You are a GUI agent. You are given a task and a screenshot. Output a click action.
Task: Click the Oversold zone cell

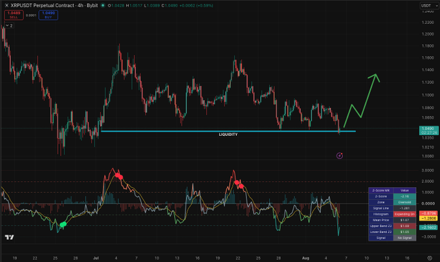pos(404,202)
